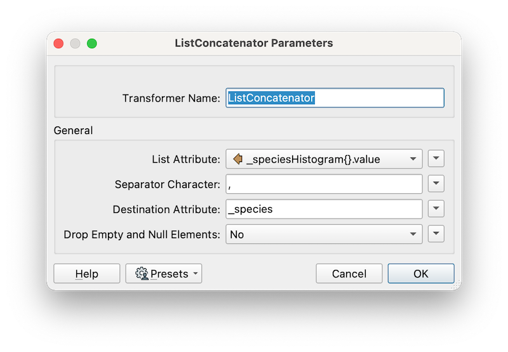Click the Separator Character input field
Image resolution: width=508 pixels, height=352 pixels.
tap(324, 184)
